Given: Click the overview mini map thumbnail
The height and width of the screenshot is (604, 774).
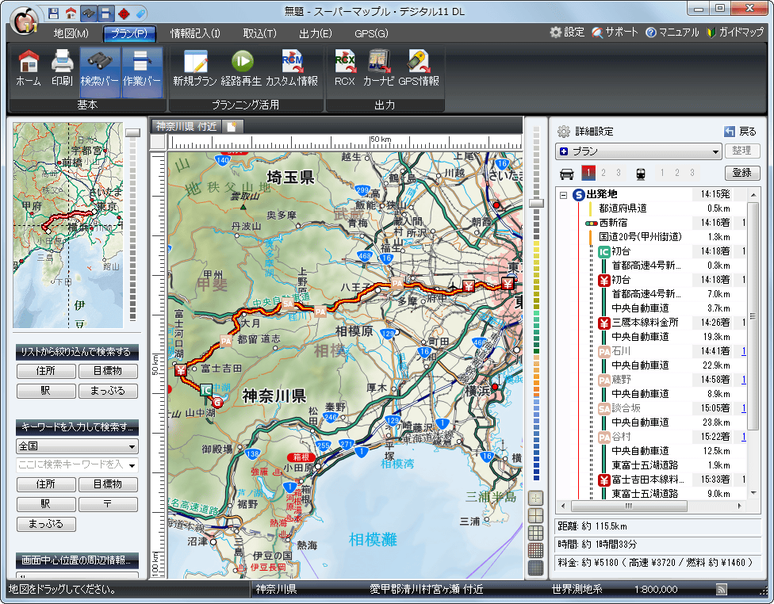Looking at the screenshot, I should point(68,225).
